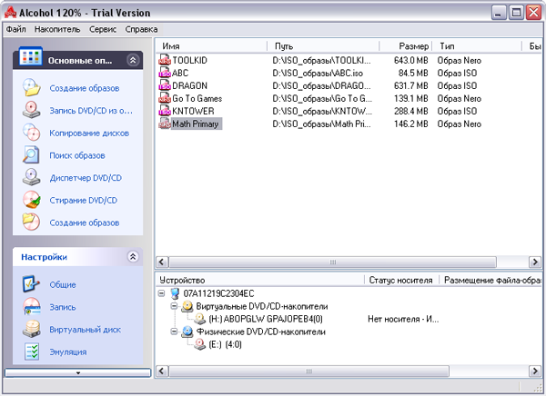
Task: Select the KNTOWER image name
Action: [x=193, y=111]
